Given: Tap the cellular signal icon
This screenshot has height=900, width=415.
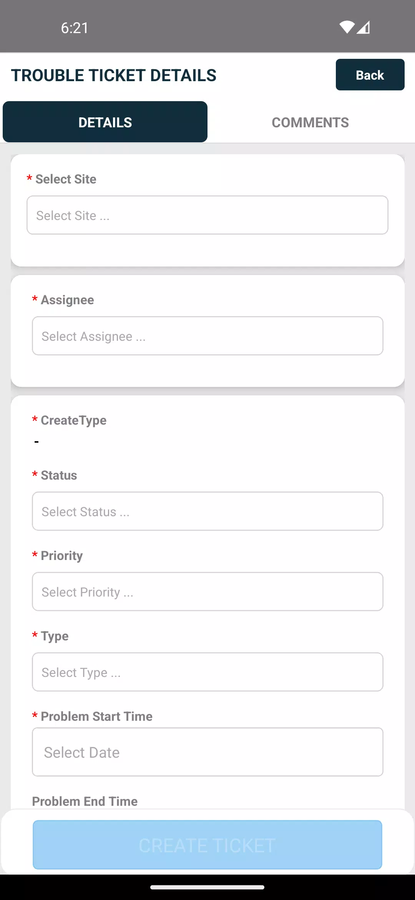Looking at the screenshot, I should pyautogui.click(x=364, y=27).
